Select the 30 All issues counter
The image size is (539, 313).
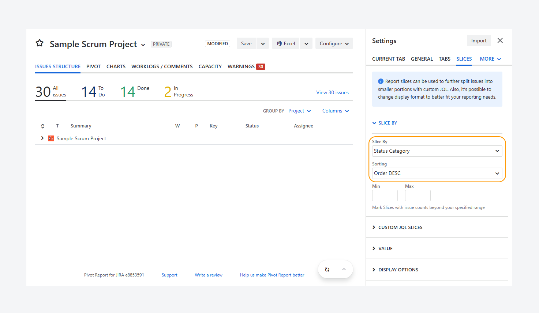51,92
